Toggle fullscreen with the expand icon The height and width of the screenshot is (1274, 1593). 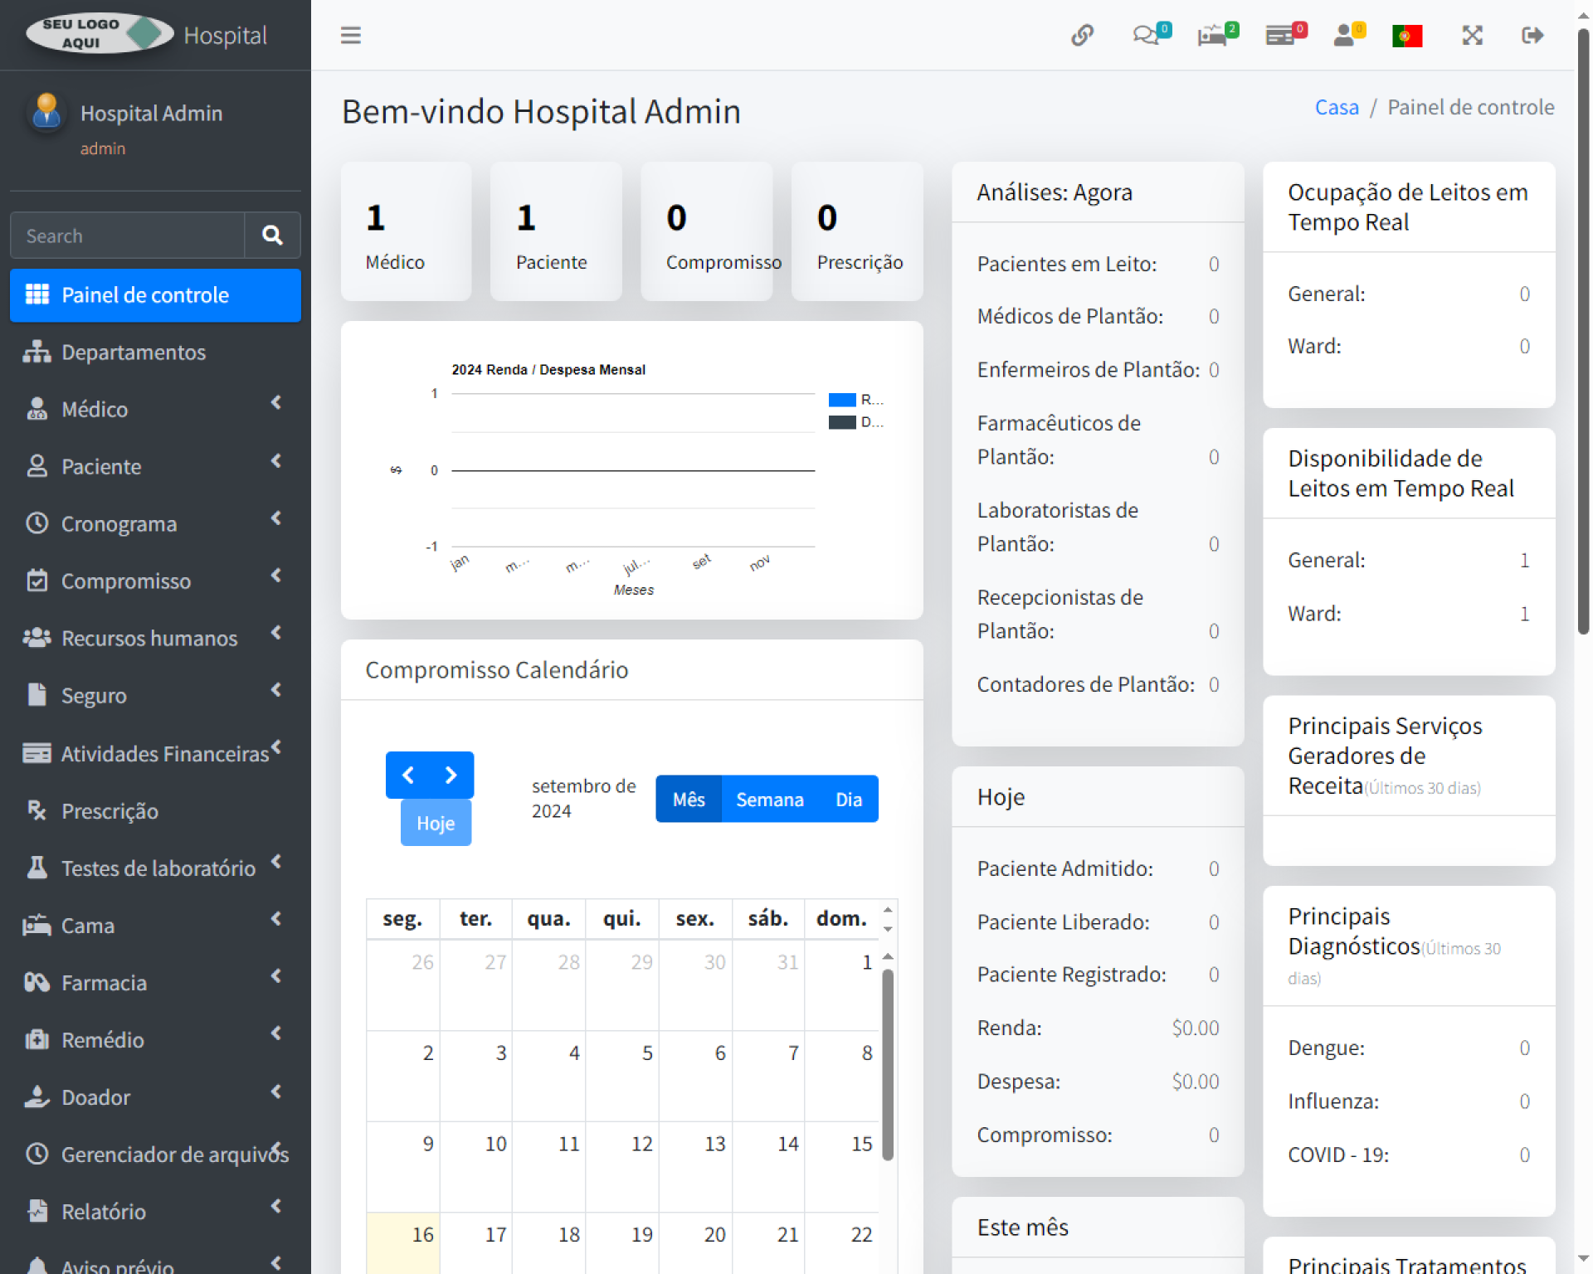[x=1472, y=35]
